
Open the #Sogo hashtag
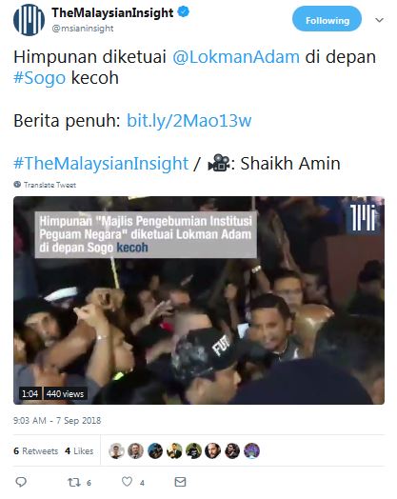point(39,78)
